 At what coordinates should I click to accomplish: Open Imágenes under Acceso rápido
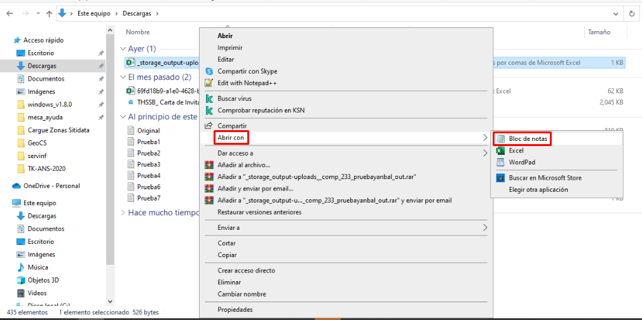41,91
